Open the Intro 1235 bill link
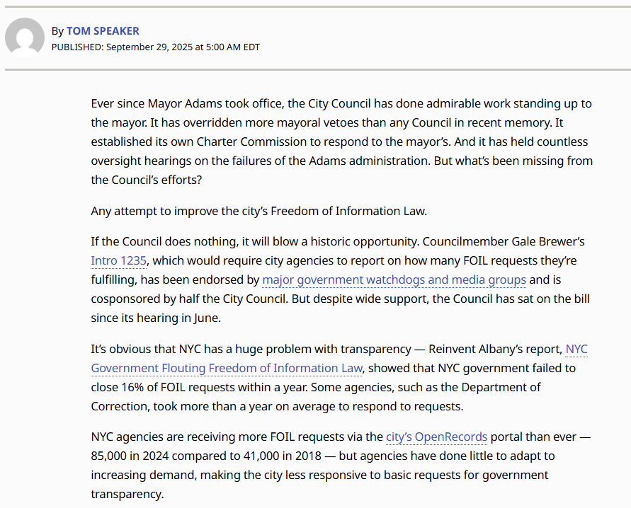631x508 pixels. pos(118,260)
